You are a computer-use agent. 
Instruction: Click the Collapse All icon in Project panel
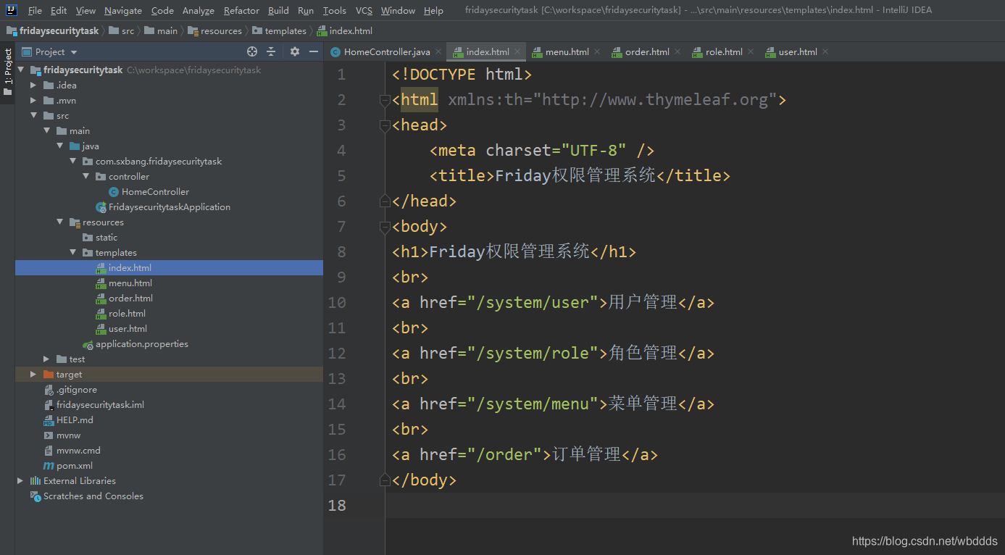272,51
